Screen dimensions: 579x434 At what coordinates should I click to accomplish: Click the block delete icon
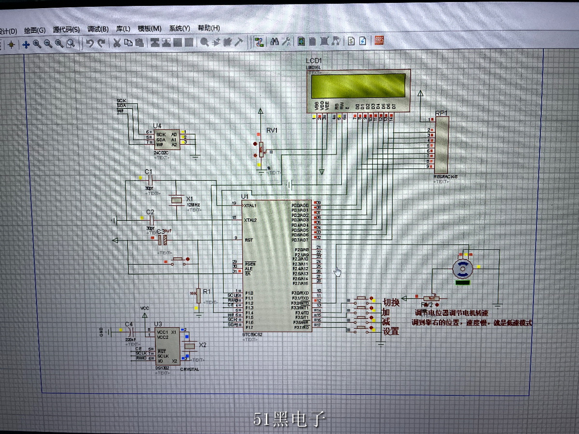point(189,42)
